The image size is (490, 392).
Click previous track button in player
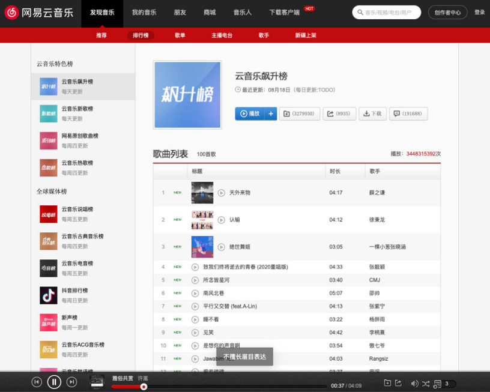click(37, 382)
